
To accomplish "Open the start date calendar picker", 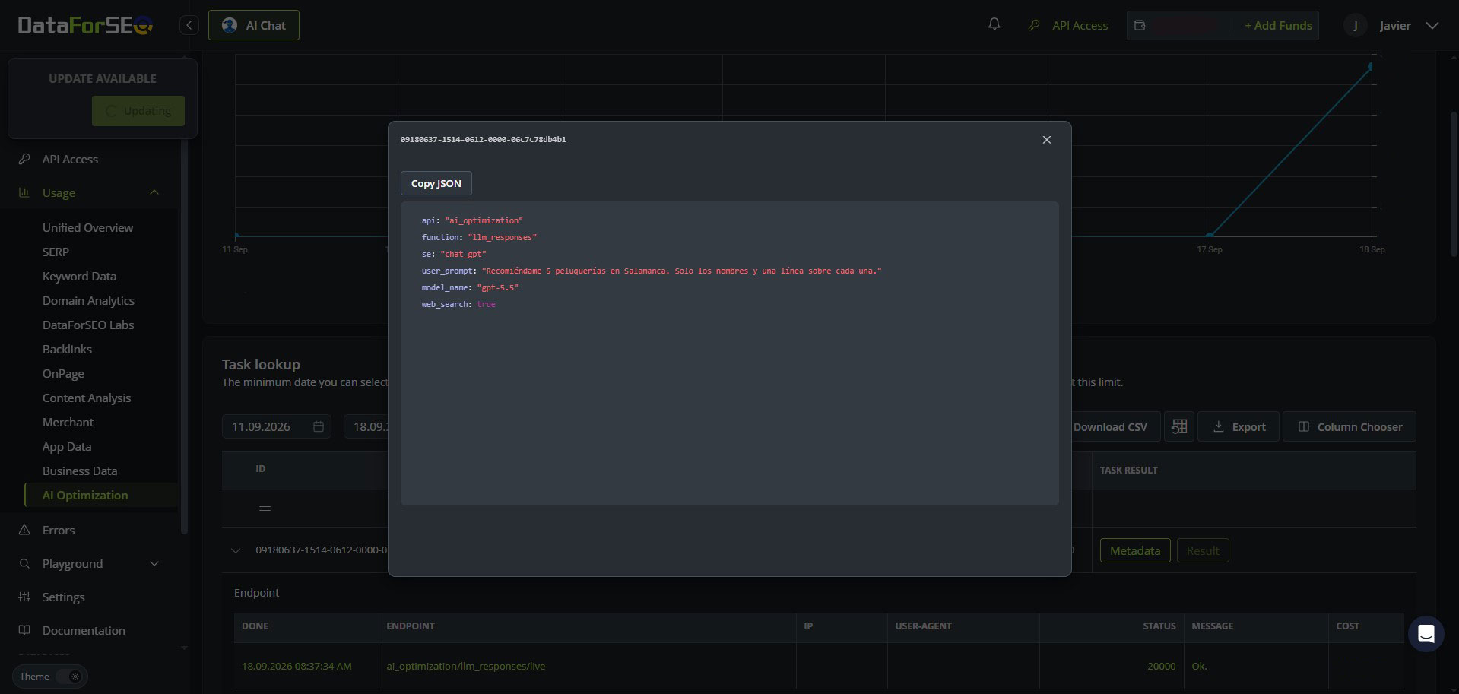I will [x=319, y=426].
